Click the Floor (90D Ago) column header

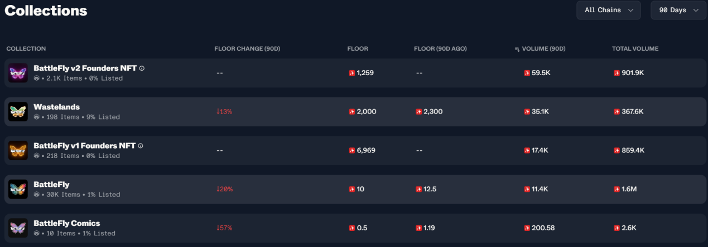click(440, 49)
